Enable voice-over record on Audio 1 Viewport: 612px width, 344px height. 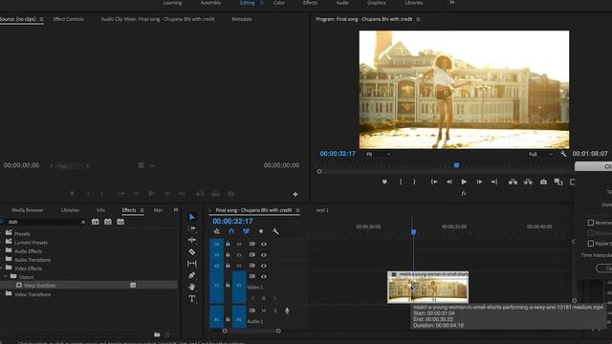[287, 311]
